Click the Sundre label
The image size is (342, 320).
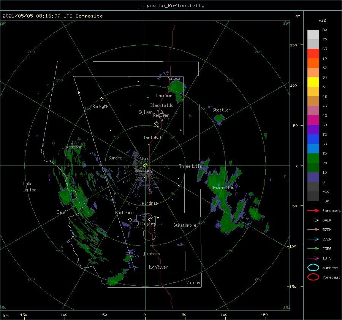coord(115,158)
